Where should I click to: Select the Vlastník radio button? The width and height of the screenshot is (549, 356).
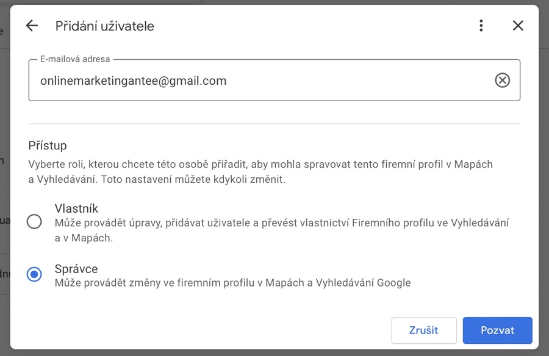[x=35, y=221]
